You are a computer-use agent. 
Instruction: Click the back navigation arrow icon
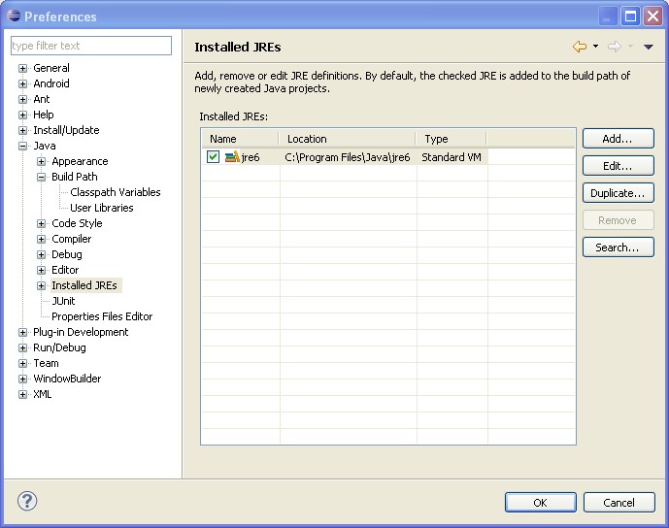[580, 47]
